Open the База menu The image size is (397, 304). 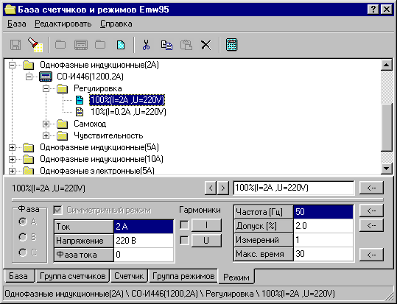(x=16, y=24)
